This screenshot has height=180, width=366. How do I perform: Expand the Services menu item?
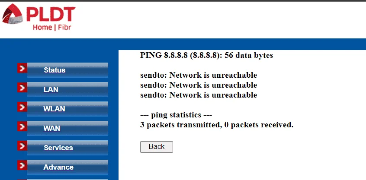[x=67, y=148]
